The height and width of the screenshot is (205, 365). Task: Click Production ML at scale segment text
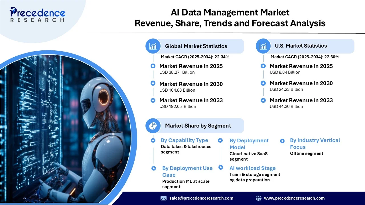(x=186, y=184)
